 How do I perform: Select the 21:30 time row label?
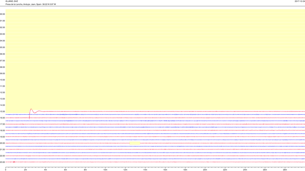pyautogui.click(x=3, y=149)
